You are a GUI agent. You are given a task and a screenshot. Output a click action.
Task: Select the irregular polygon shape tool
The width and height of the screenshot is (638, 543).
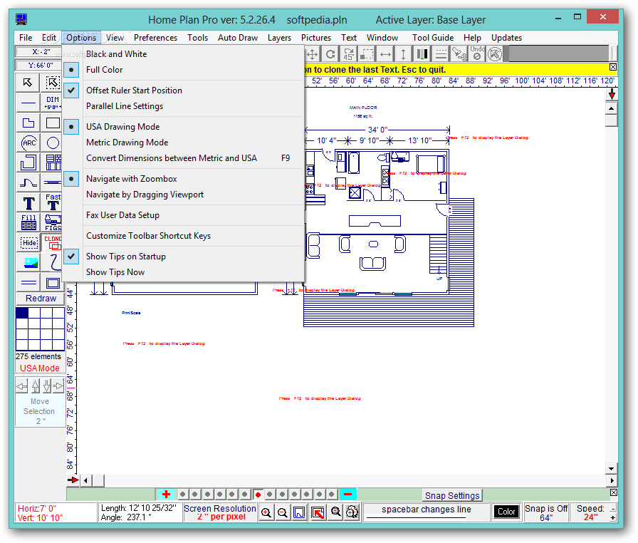pyautogui.click(x=28, y=123)
